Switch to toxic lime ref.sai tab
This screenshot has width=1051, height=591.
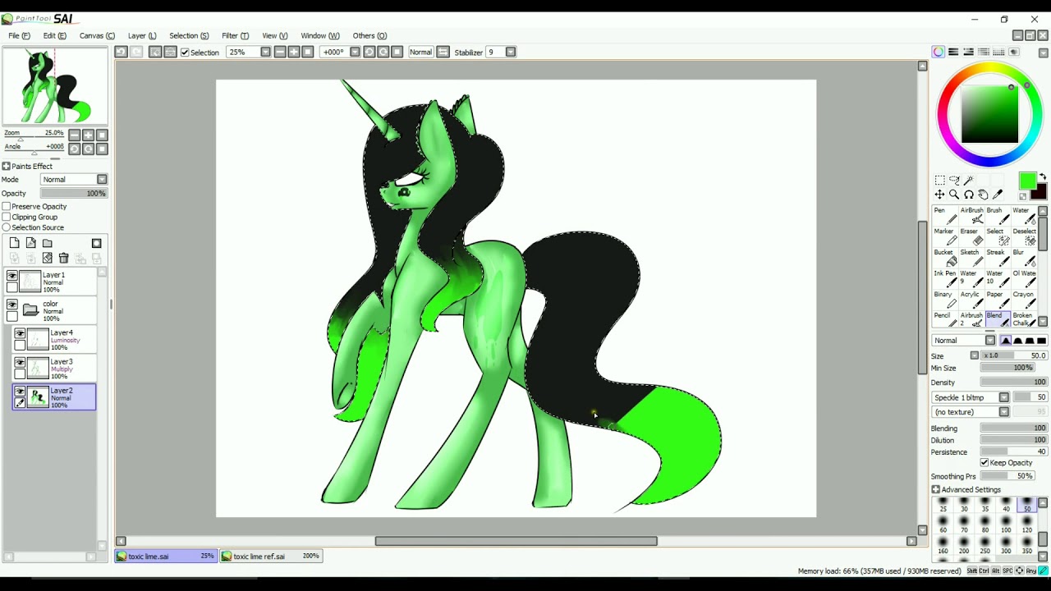tap(271, 557)
